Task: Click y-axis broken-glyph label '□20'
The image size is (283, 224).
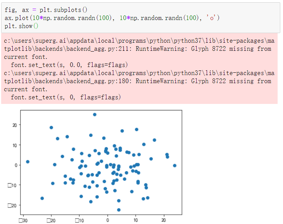Action: [12, 206]
